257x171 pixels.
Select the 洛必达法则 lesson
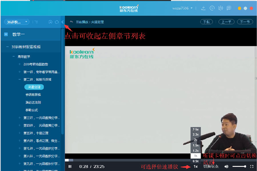pos(33,102)
